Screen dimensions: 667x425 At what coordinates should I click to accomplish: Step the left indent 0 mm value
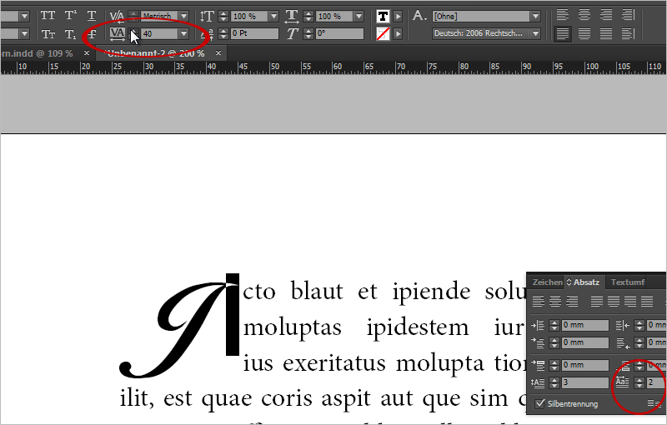pos(554,325)
